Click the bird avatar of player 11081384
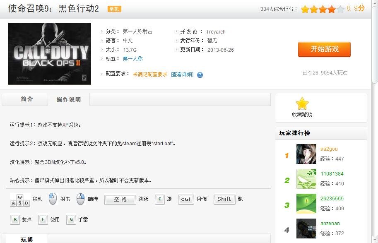The width and height of the screenshot is (378, 243). point(306,179)
